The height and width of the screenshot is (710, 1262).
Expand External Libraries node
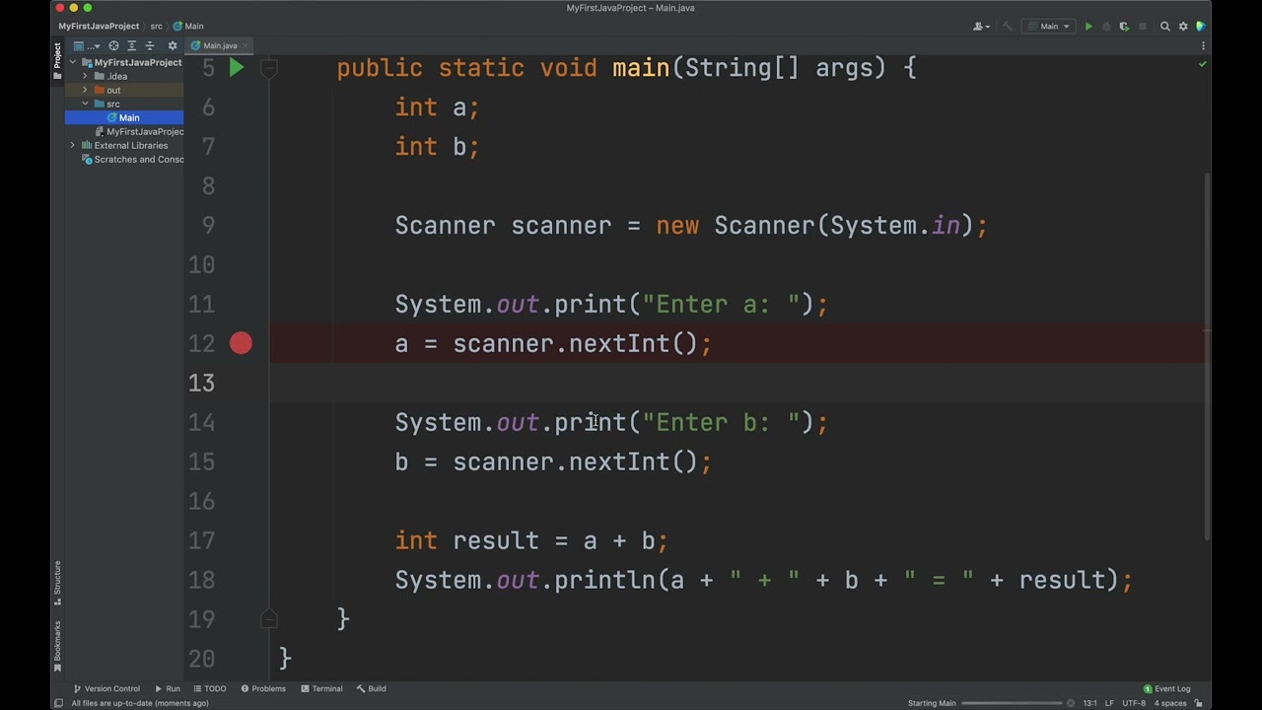[x=72, y=145]
